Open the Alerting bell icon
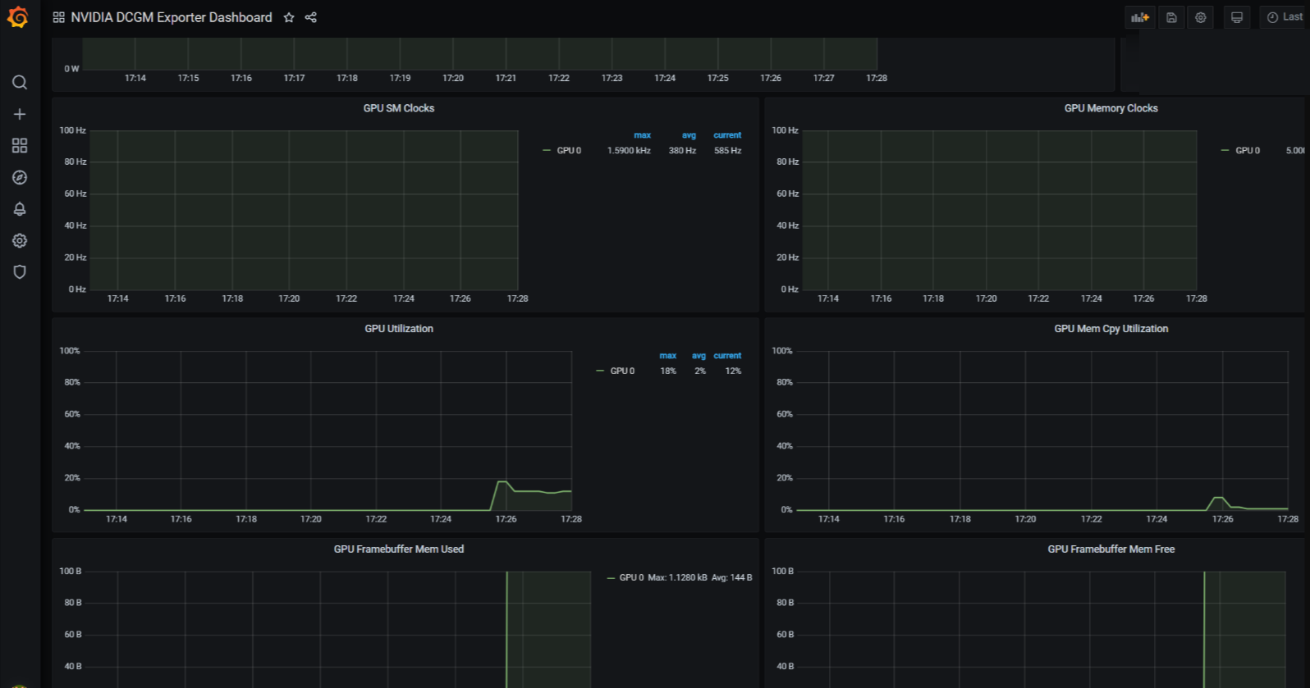The image size is (1310, 688). tap(20, 209)
